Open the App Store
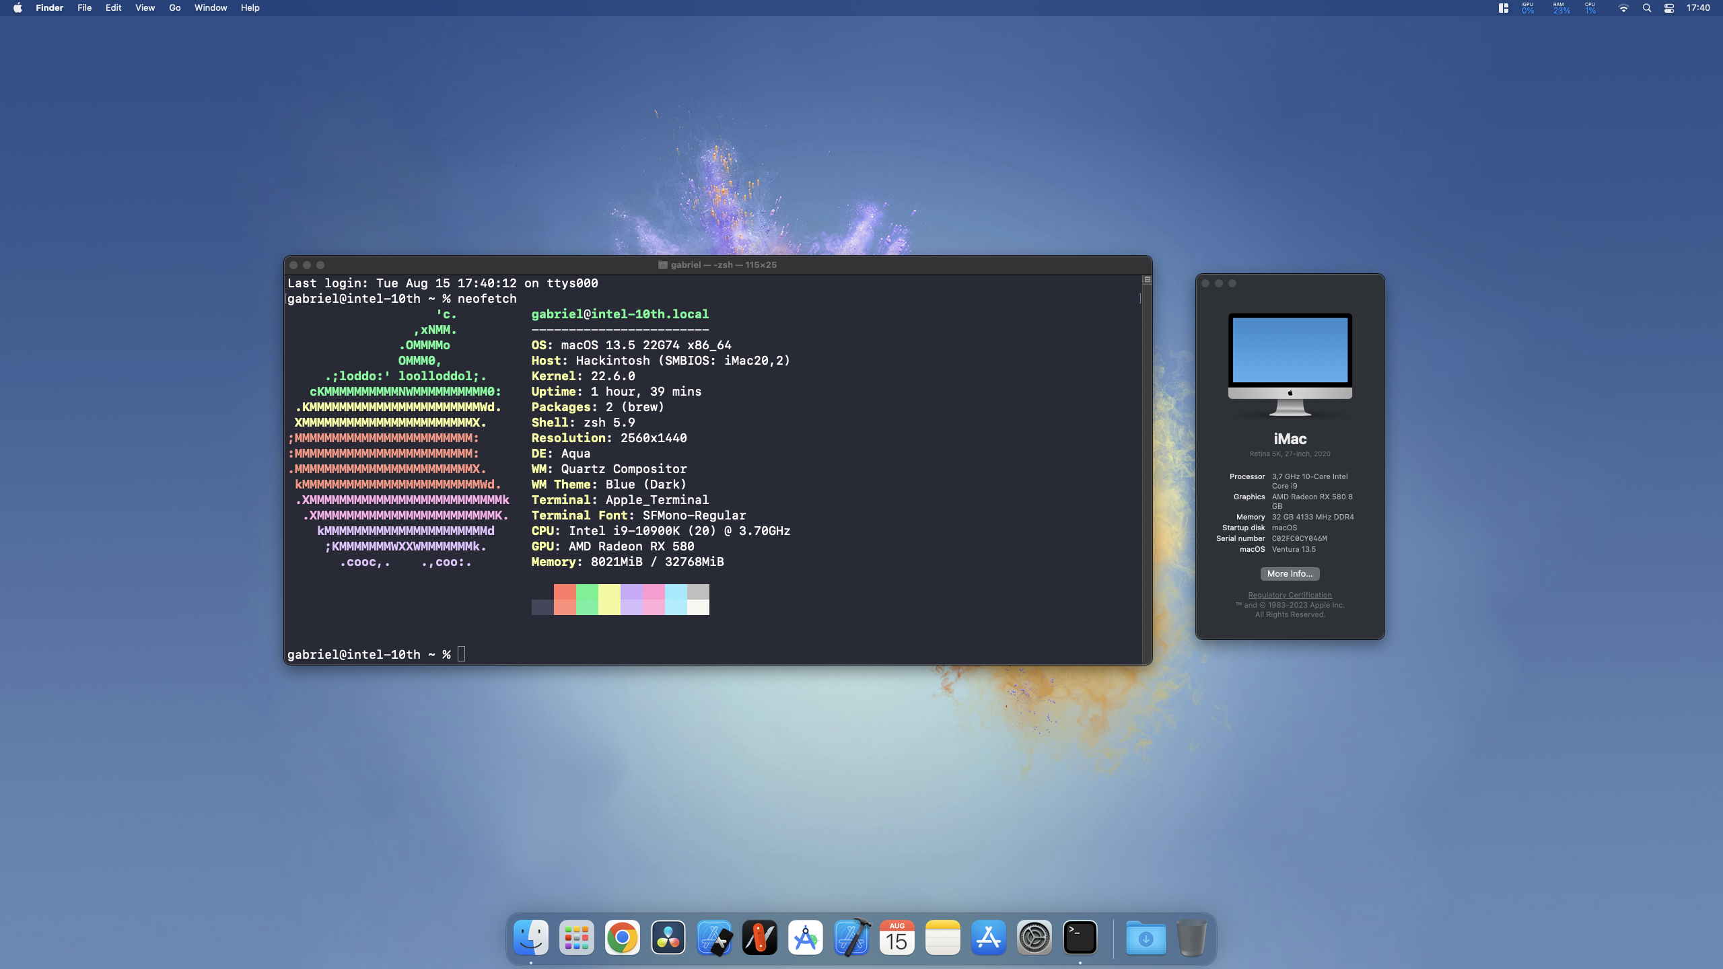Viewport: 1723px width, 969px height. tap(989, 937)
